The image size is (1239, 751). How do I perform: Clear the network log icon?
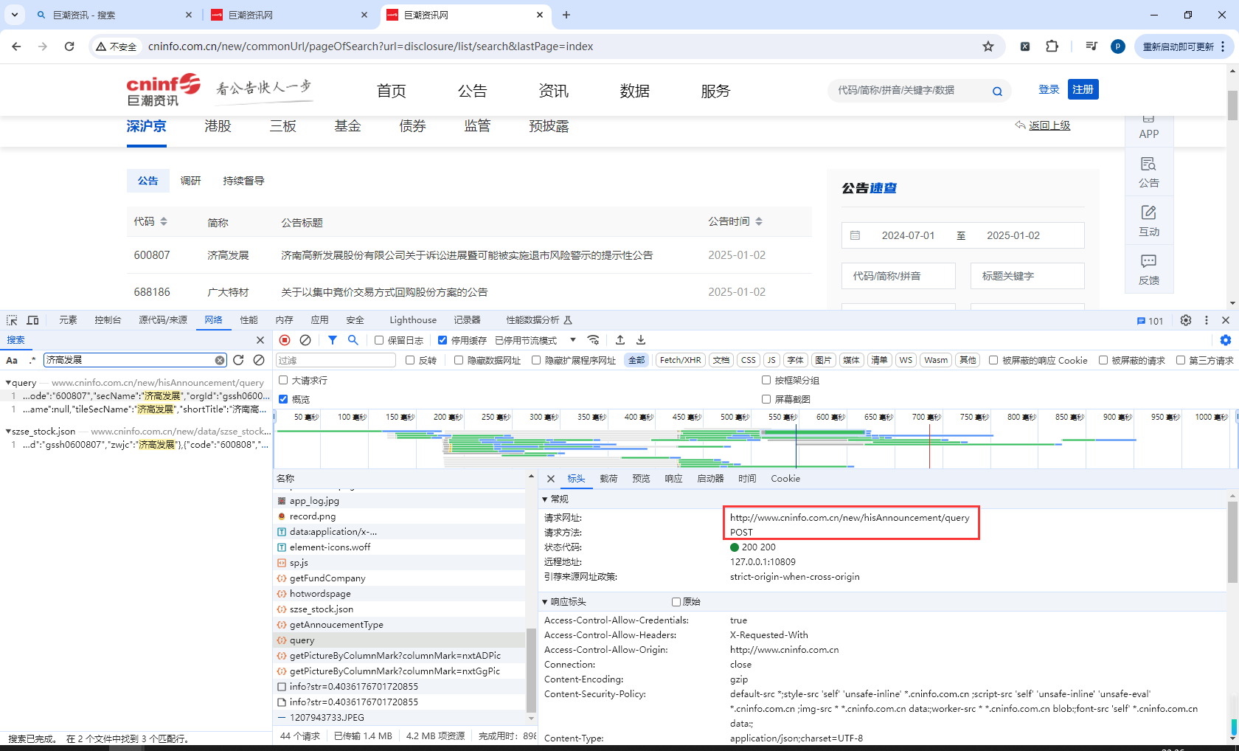click(305, 340)
